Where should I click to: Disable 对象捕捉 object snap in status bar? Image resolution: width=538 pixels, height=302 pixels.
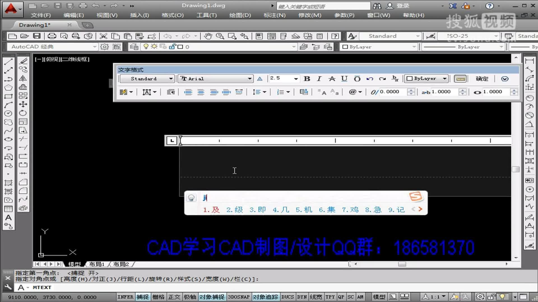(x=212, y=297)
